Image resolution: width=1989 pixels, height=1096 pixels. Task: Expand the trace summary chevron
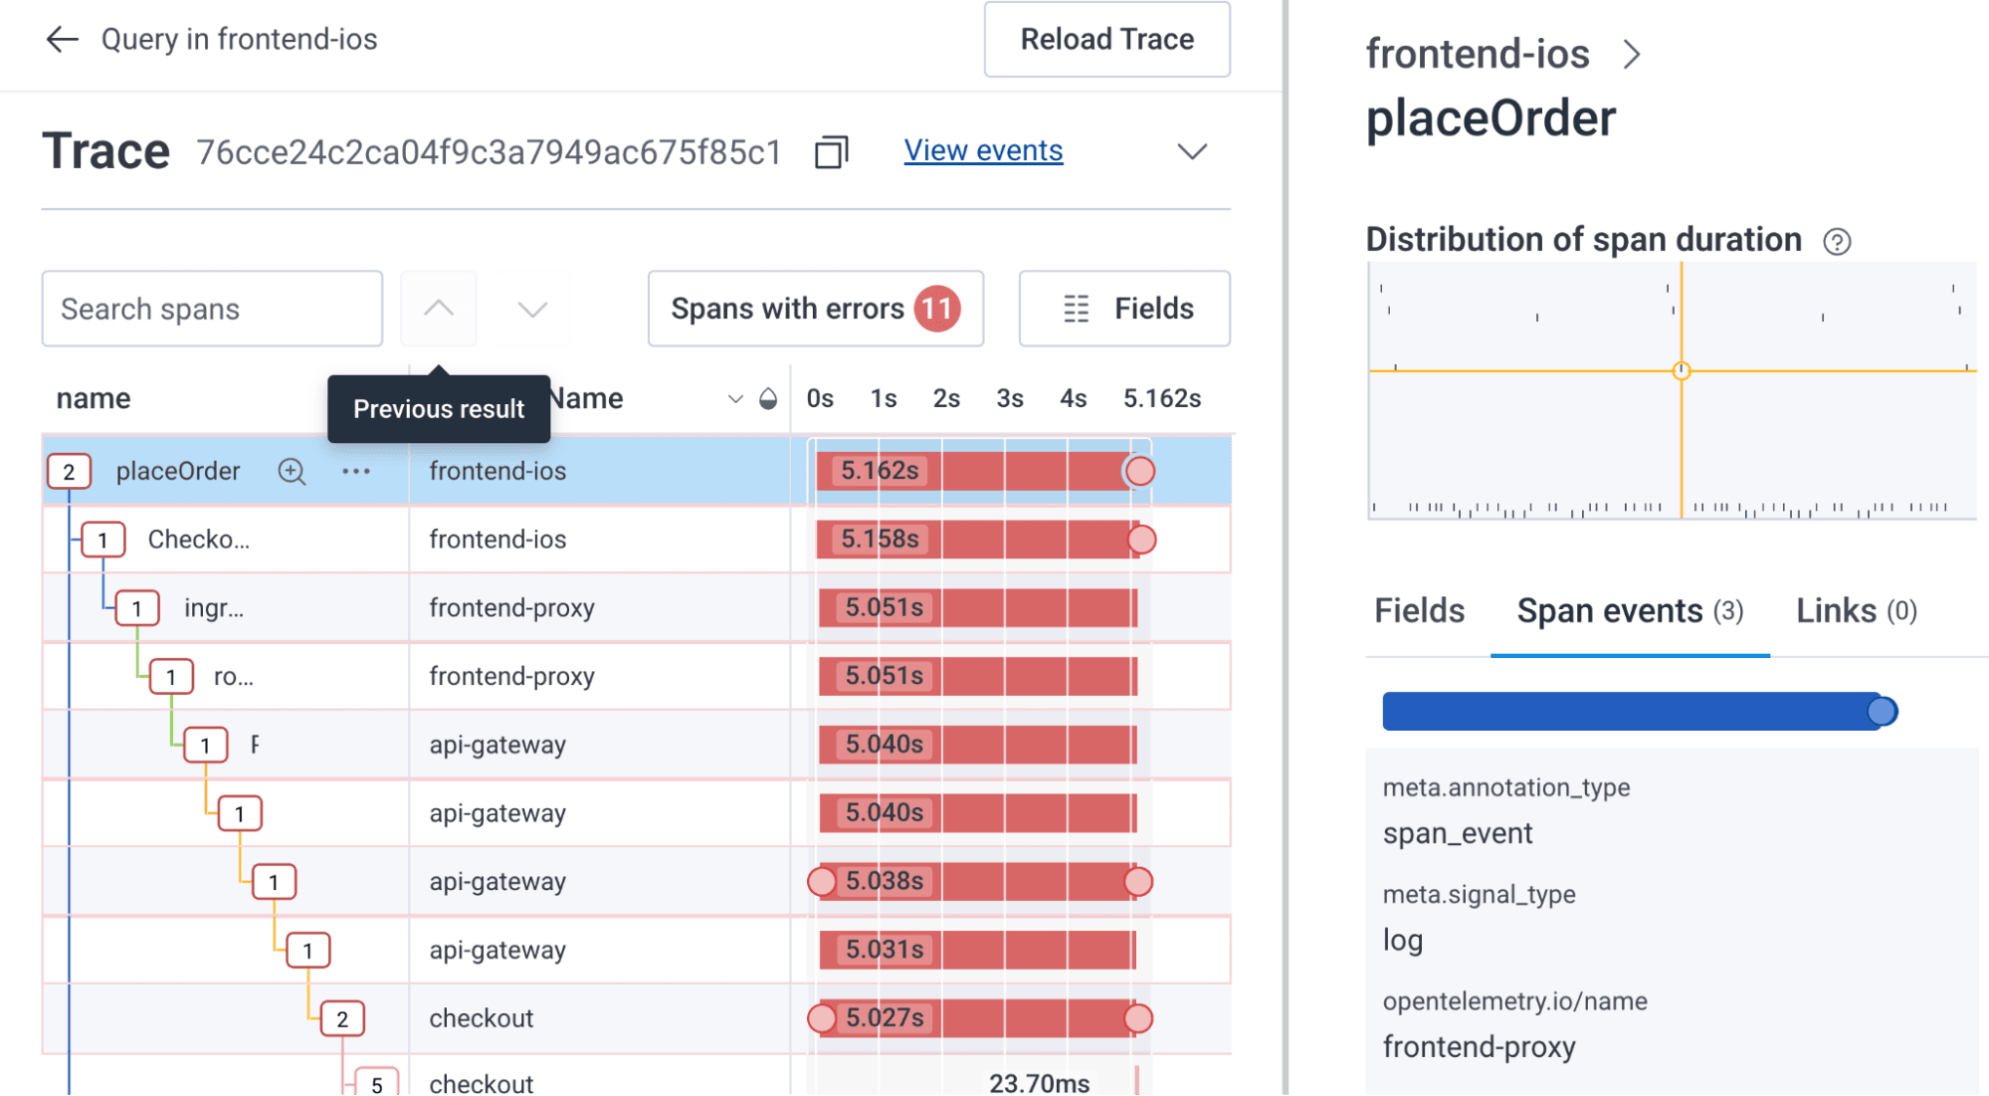coord(1192,151)
